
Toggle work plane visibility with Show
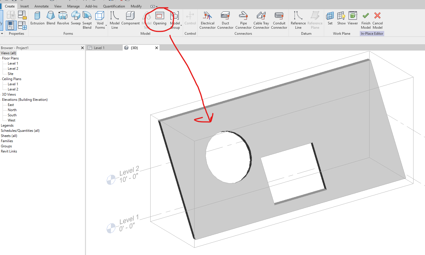341,19
